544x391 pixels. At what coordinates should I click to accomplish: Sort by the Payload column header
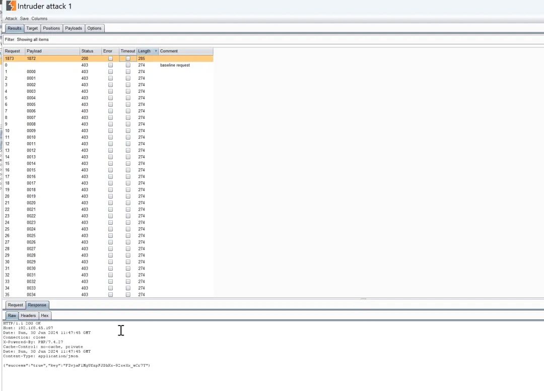(x=53, y=51)
